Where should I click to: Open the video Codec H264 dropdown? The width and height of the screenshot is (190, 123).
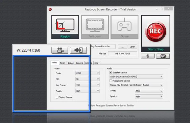pos(88,73)
